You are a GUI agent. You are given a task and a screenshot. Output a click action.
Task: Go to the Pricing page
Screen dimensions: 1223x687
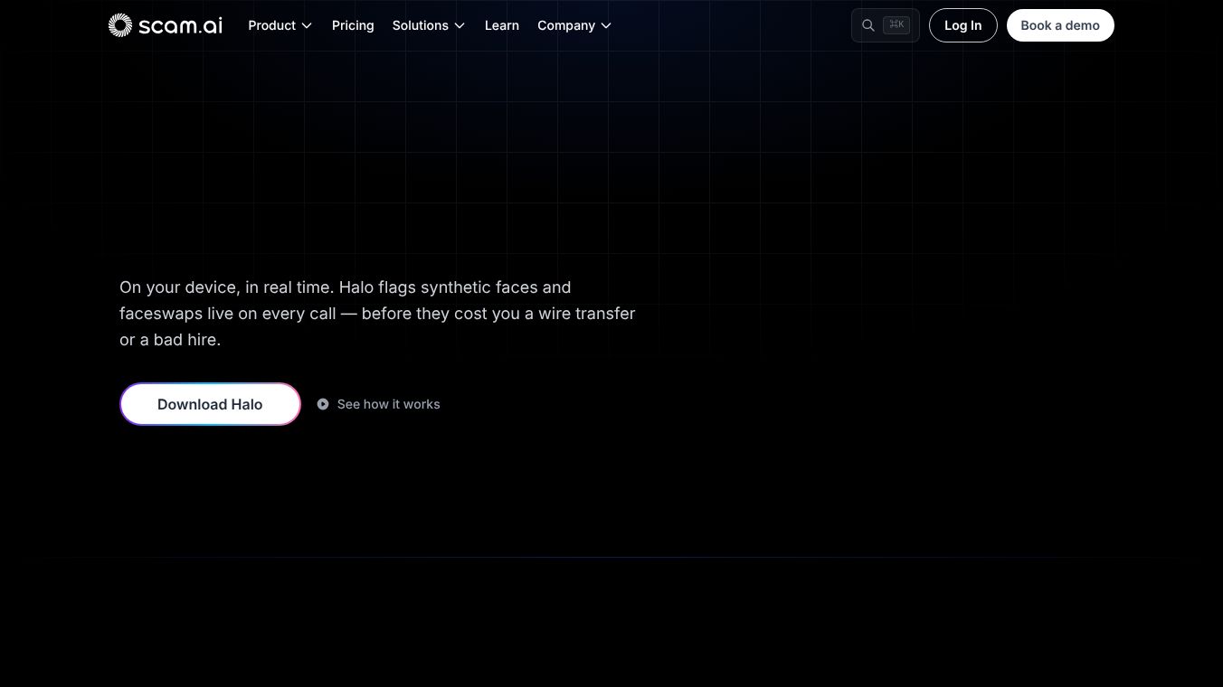pos(353,25)
